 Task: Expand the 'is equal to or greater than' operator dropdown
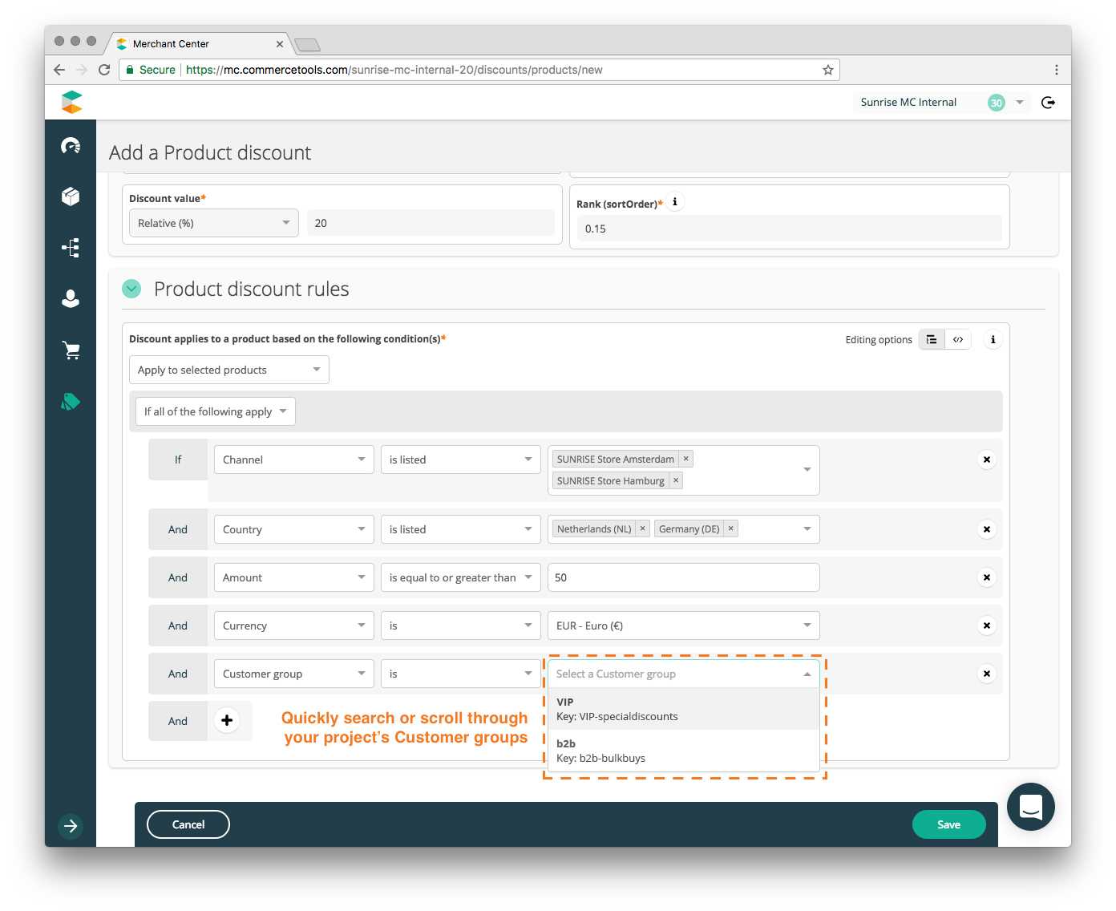coord(460,577)
